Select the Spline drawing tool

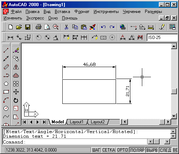point(6,116)
